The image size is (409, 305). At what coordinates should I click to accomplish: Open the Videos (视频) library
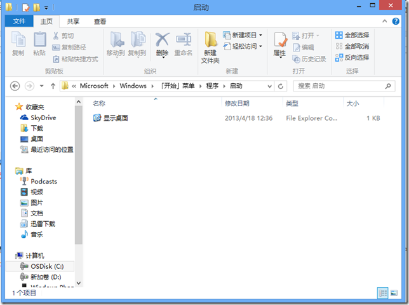pyautogui.click(x=32, y=192)
